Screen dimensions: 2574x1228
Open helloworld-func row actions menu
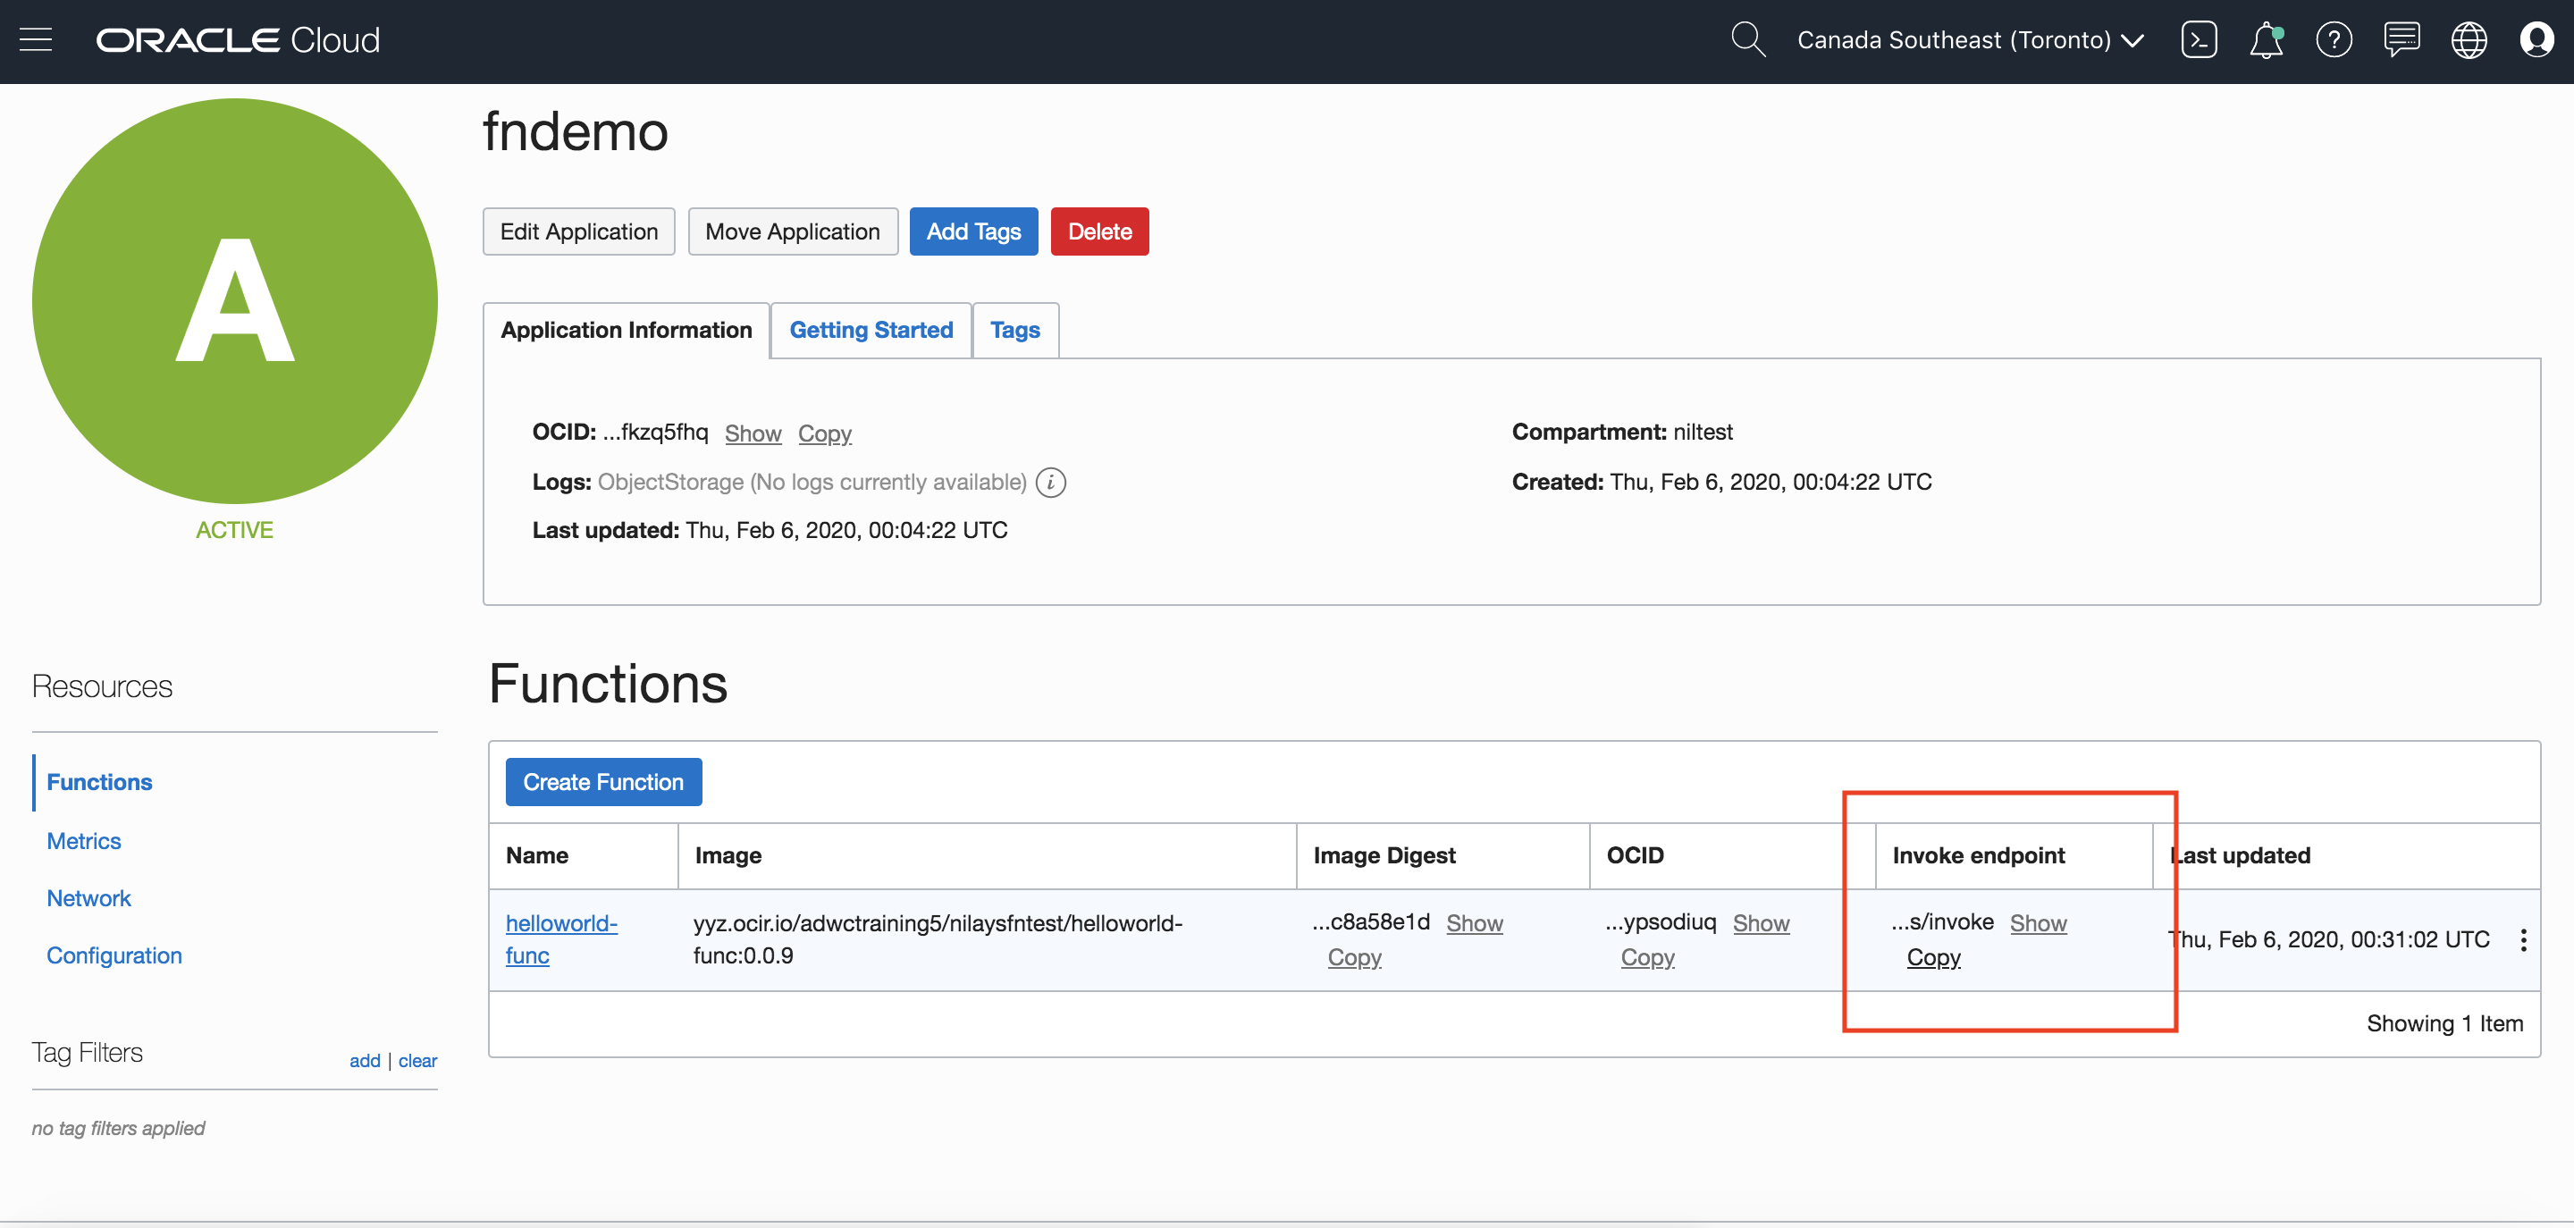(2523, 939)
